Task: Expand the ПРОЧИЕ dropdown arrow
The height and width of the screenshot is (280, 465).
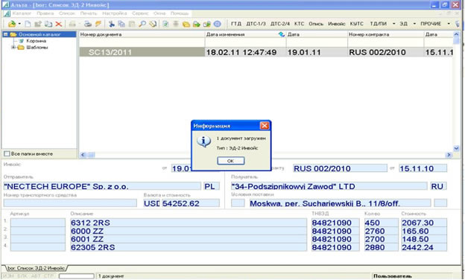Action: (x=449, y=24)
